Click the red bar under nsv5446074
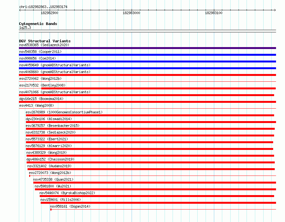Image resolution: width=285 pixels, height=222 pixels. point(157,196)
